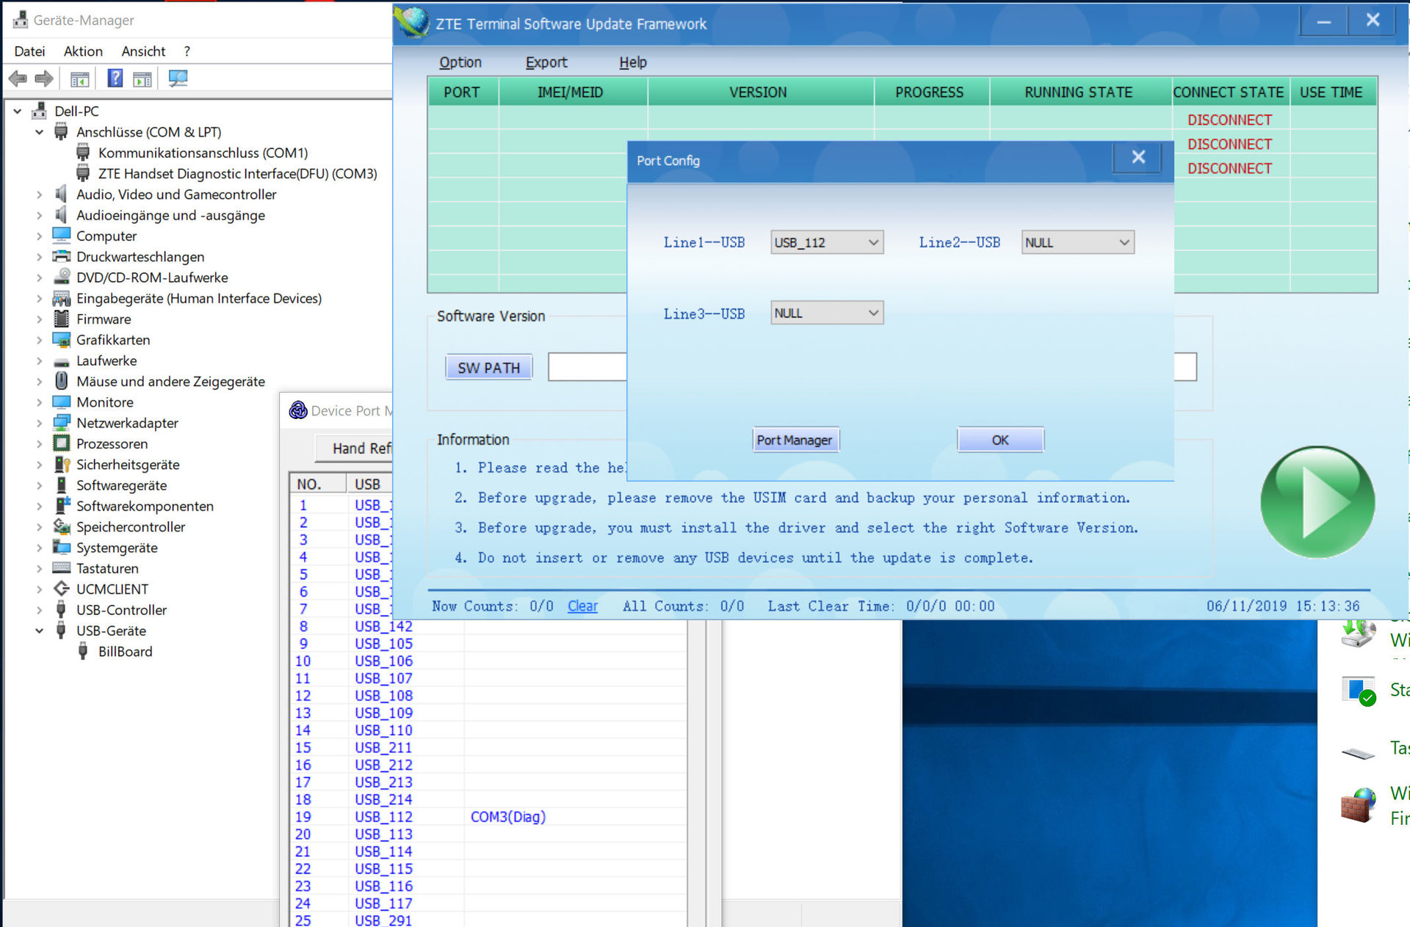1410x927 pixels.
Task: Collapse Anschlüsse (COM & LPT) node
Action: coord(40,132)
